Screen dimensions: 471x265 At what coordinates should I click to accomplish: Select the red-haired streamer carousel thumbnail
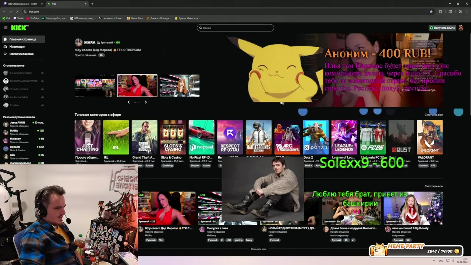click(x=180, y=86)
